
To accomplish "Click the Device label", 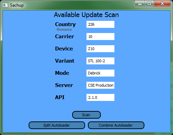I will [64, 49].
